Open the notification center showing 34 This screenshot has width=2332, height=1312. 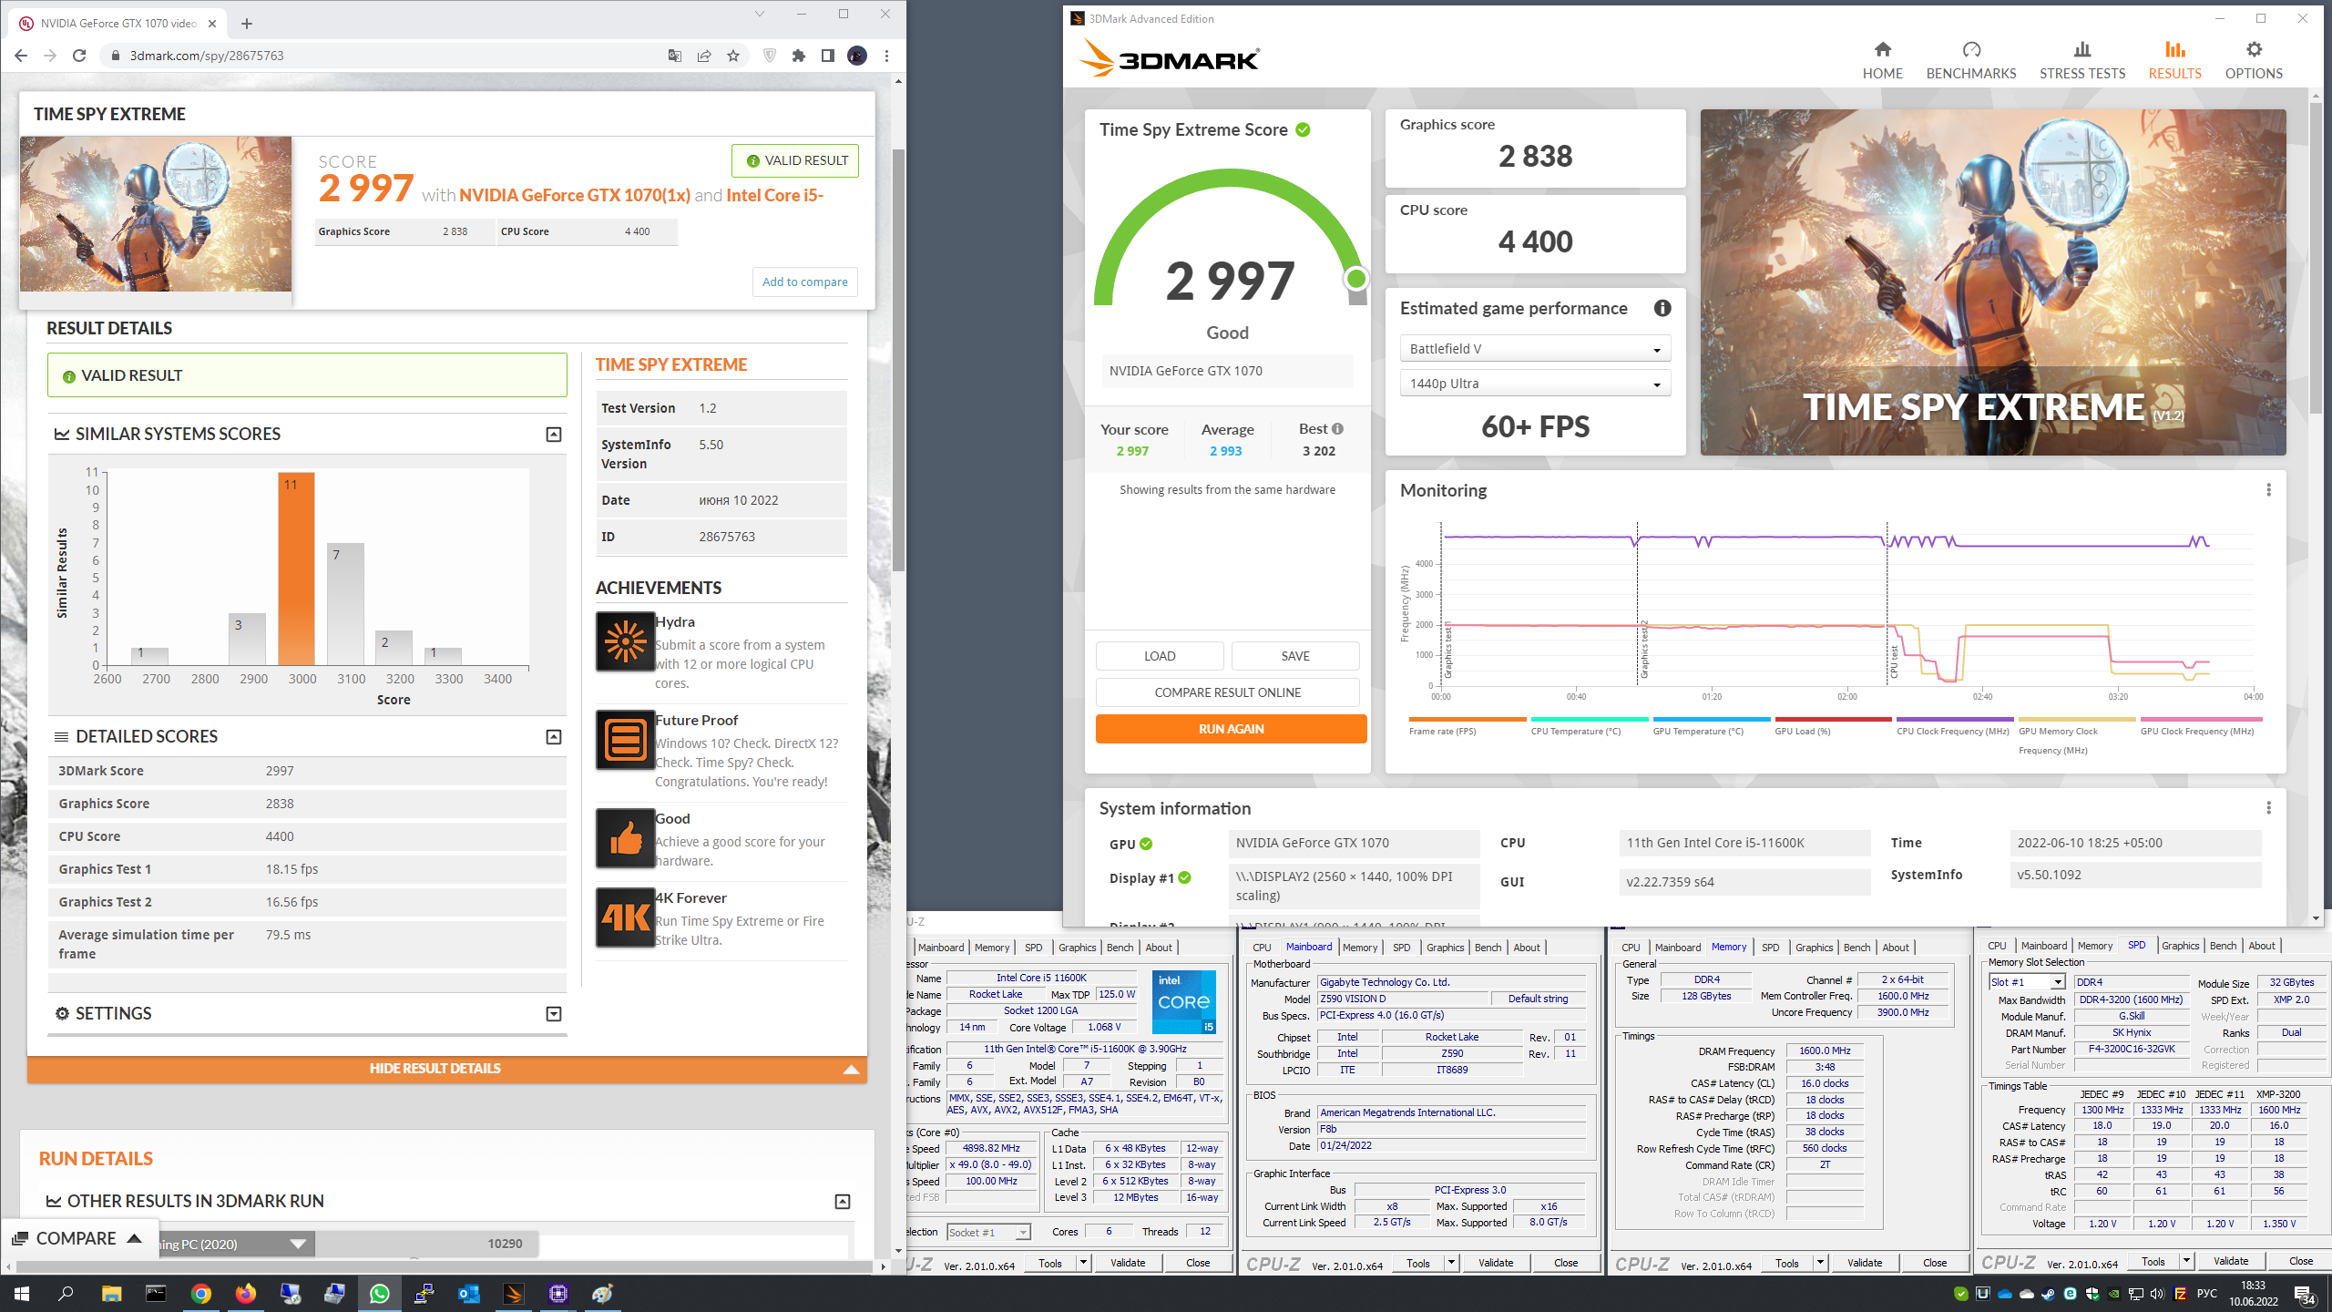click(x=2305, y=1294)
